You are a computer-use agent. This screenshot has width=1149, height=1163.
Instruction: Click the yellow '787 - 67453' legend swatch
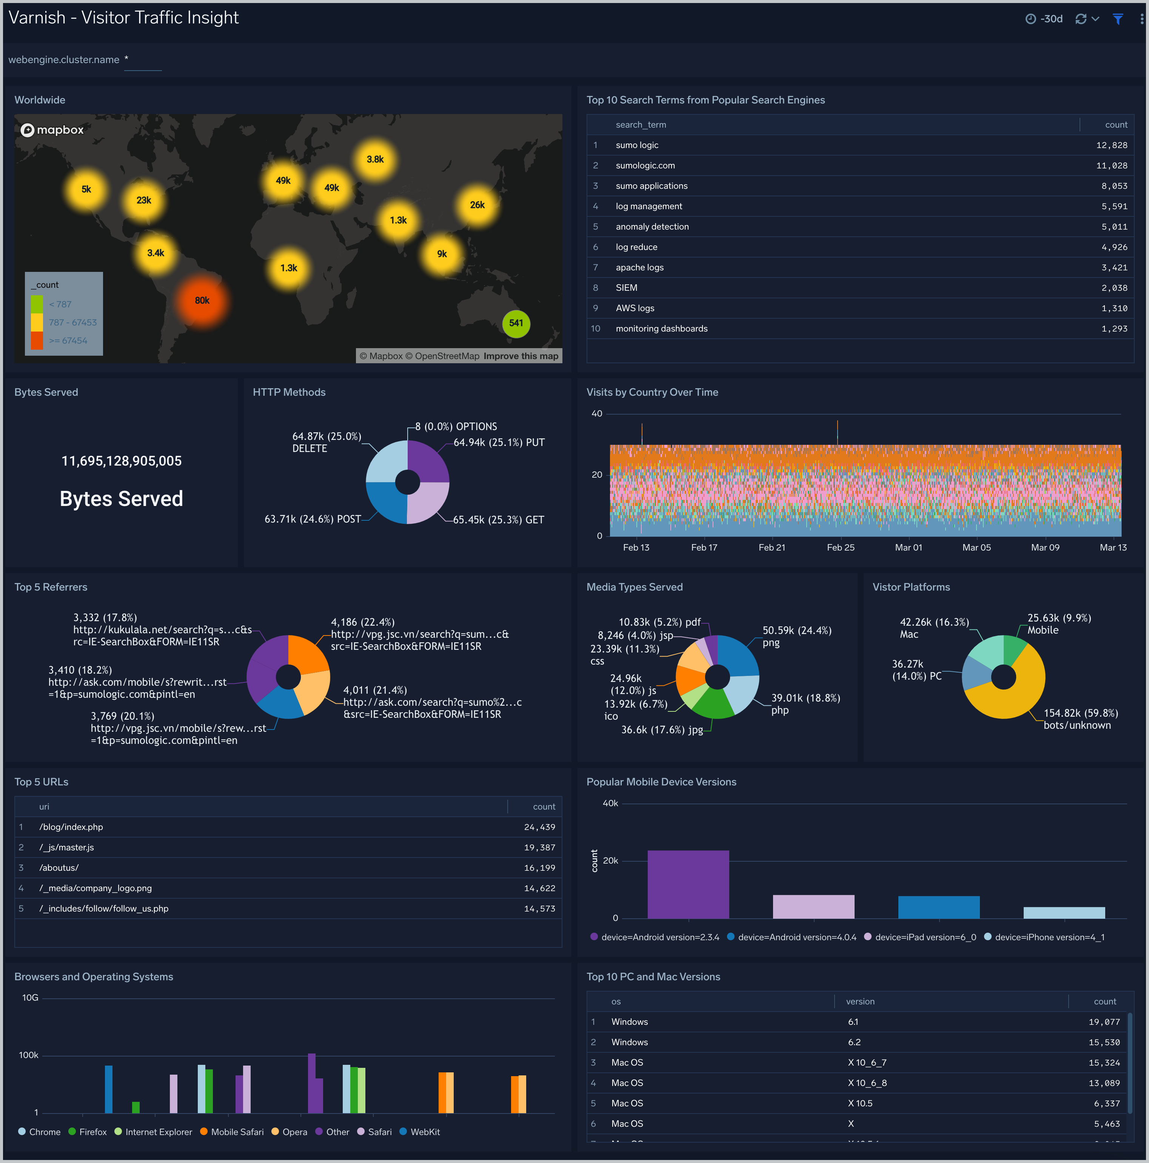pos(37,322)
